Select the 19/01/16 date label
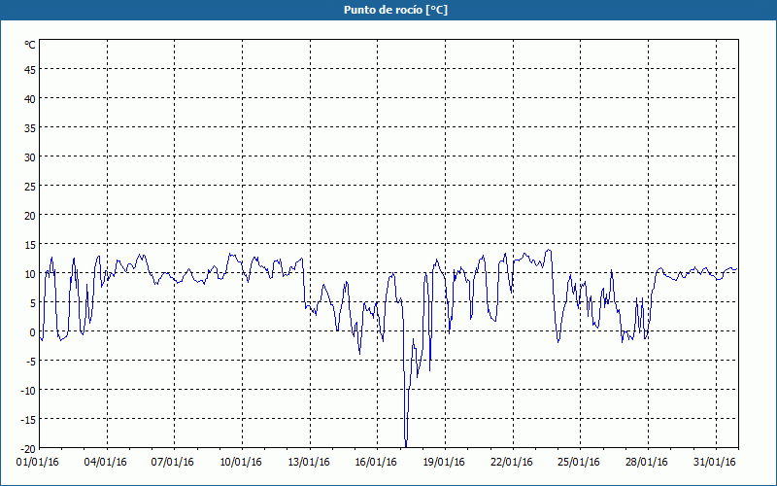Image resolution: width=777 pixels, height=486 pixels. pyautogui.click(x=444, y=463)
